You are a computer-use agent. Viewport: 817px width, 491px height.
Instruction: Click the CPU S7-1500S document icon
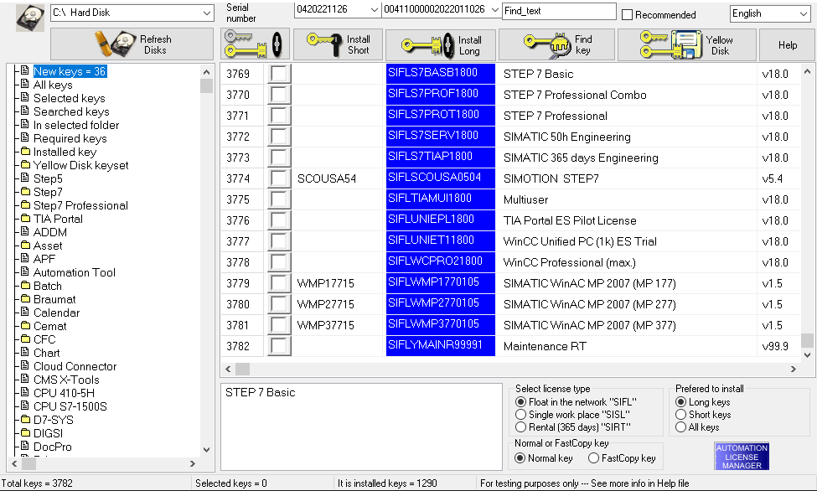coord(25,406)
